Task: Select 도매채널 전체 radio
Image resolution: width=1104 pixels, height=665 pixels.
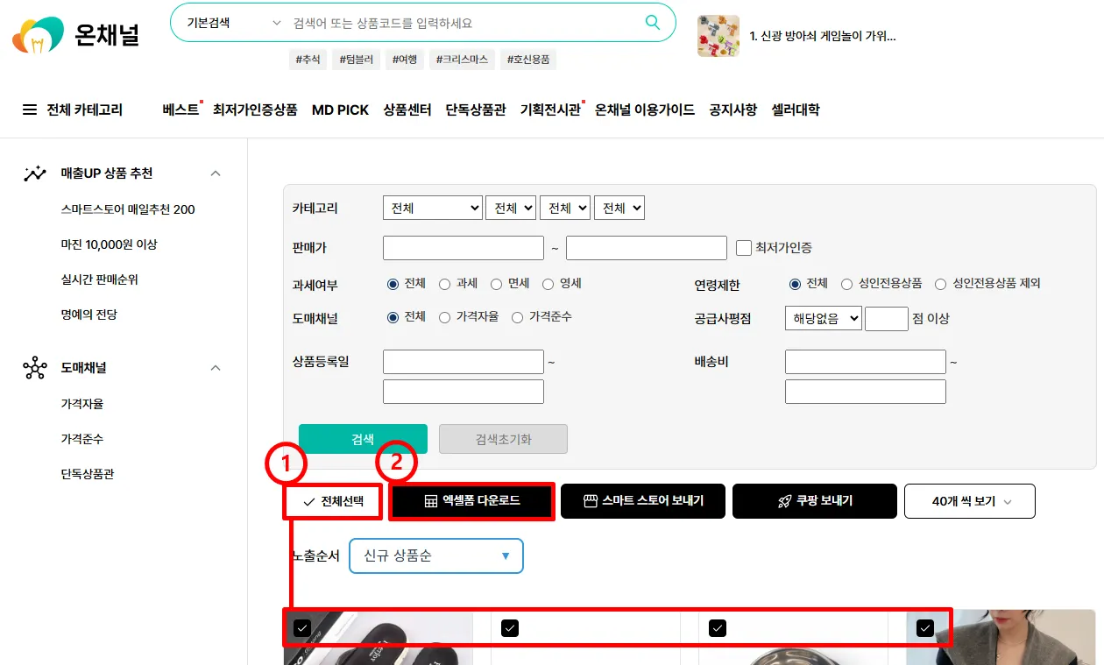Action: click(393, 317)
